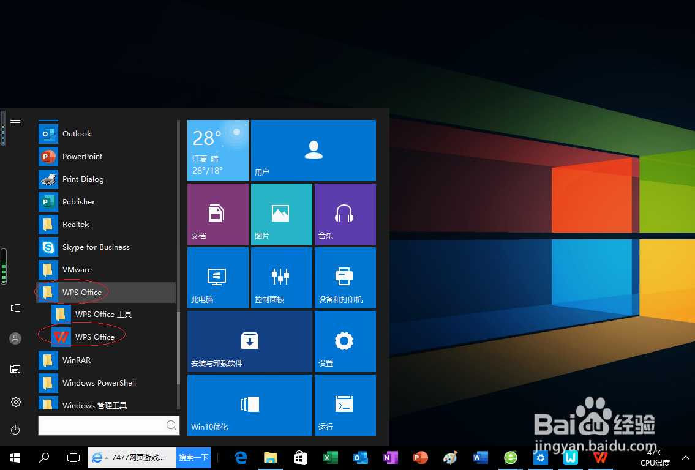Open the Win10优化 tile
695x470 pixels.
[250, 405]
